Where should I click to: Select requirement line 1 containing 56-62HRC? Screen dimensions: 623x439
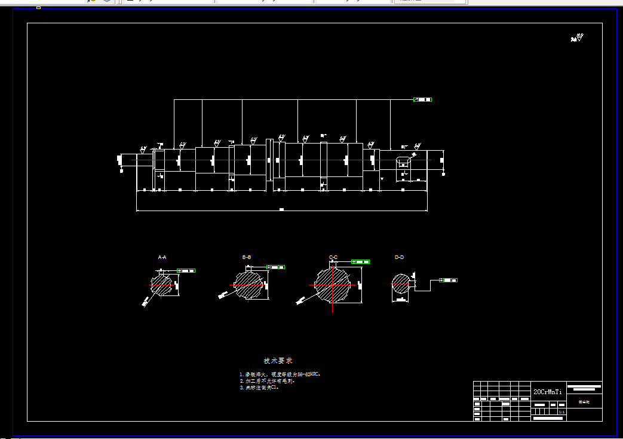[280, 374]
